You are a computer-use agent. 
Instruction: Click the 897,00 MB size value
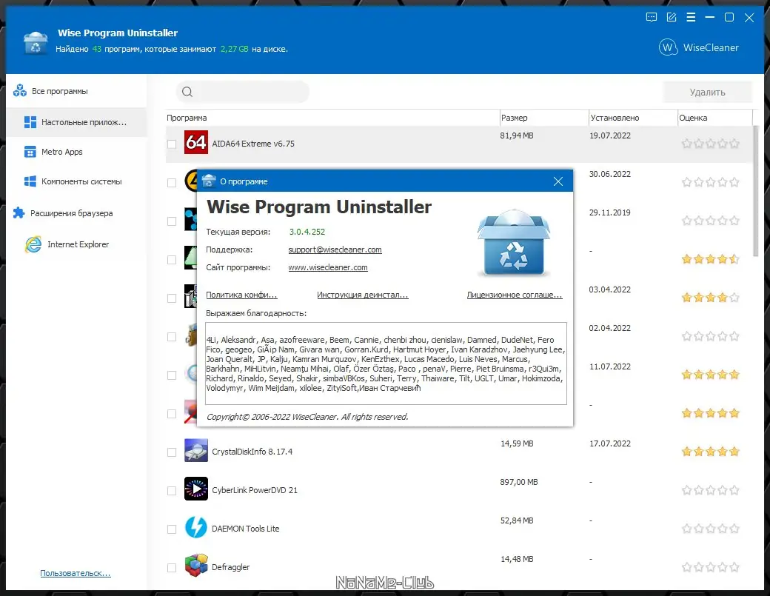point(518,482)
